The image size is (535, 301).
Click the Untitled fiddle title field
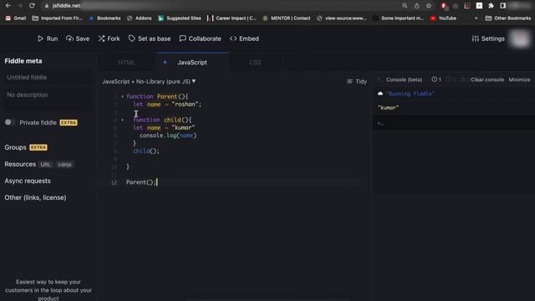point(48,78)
